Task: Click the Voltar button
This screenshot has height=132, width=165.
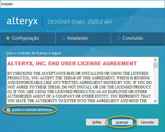Action: coord(97,122)
